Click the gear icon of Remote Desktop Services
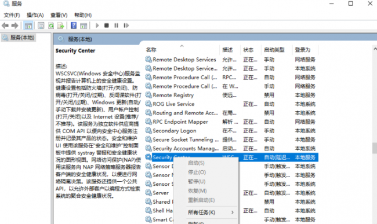The width and height of the screenshot is (377, 224). 148,59
